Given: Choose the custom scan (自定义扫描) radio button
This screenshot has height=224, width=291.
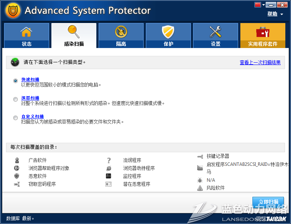Looking at the screenshot, I should tap(15, 118).
